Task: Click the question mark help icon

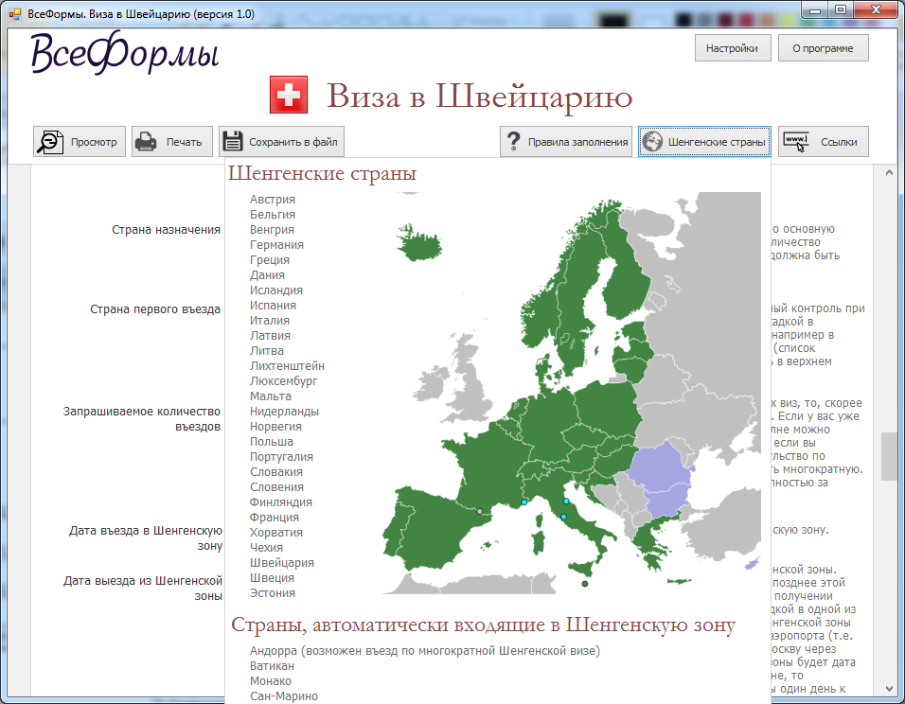Action: pyautogui.click(x=513, y=141)
